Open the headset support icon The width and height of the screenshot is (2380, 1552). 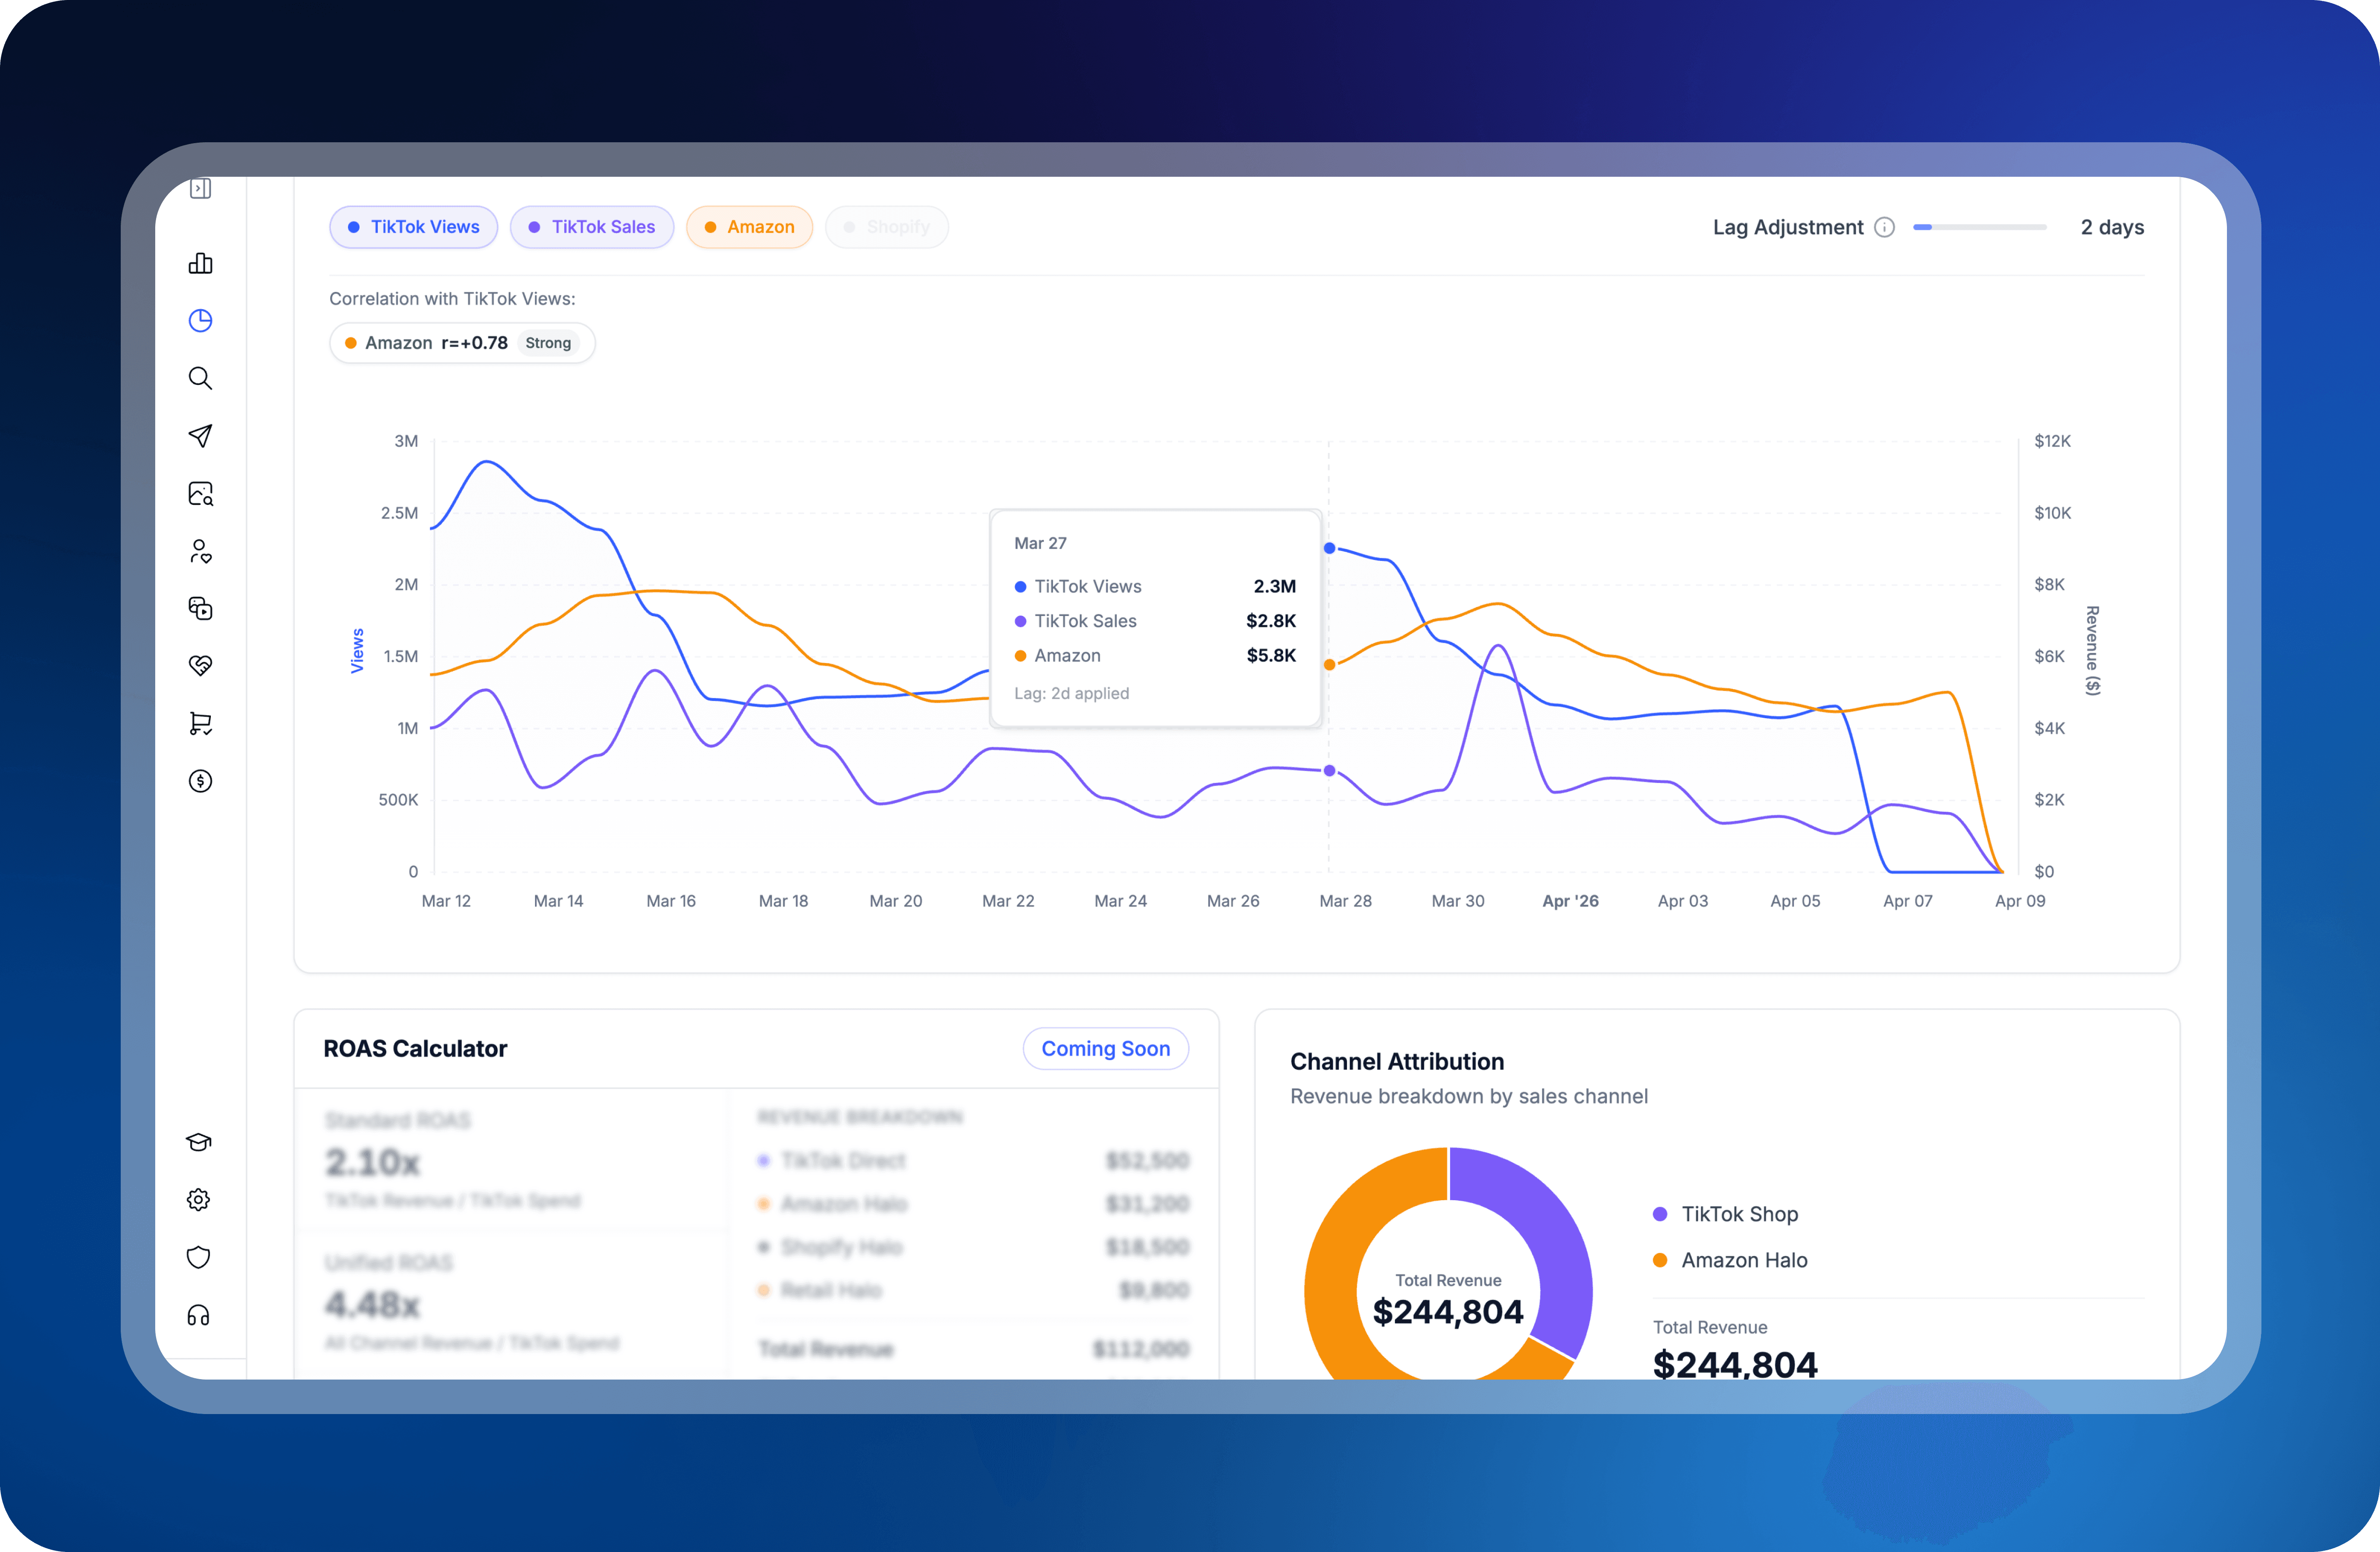tap(199, 1315)
